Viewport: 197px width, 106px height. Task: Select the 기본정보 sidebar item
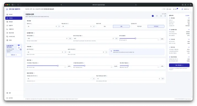point(14,18)
